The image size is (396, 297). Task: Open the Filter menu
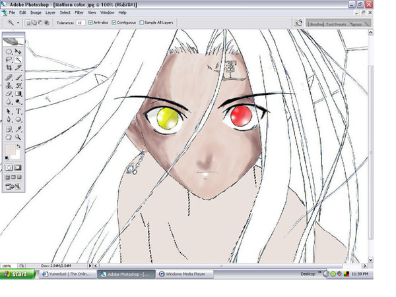coord(79,13)
